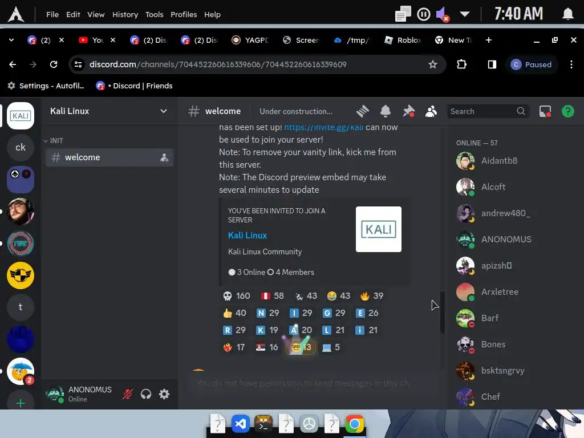
Task: Open browser extensions puzzle icon
Action: 461,64
